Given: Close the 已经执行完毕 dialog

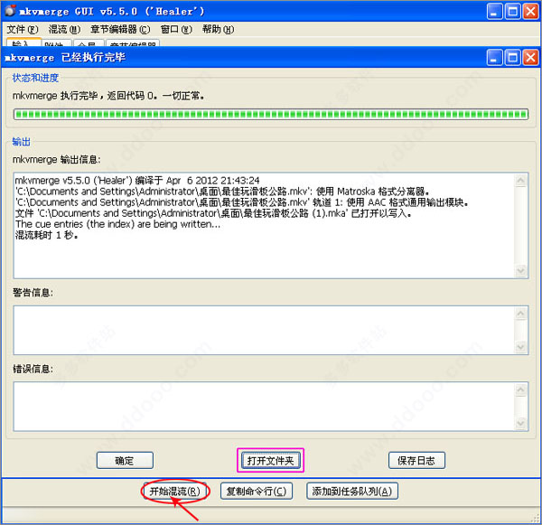Looking at the screenshot, I should pos(530,58).
